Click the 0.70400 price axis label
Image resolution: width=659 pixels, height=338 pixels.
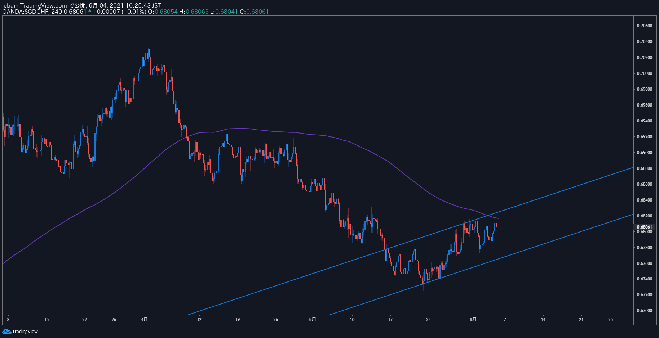pyautogui.click(x=644, y=42)
